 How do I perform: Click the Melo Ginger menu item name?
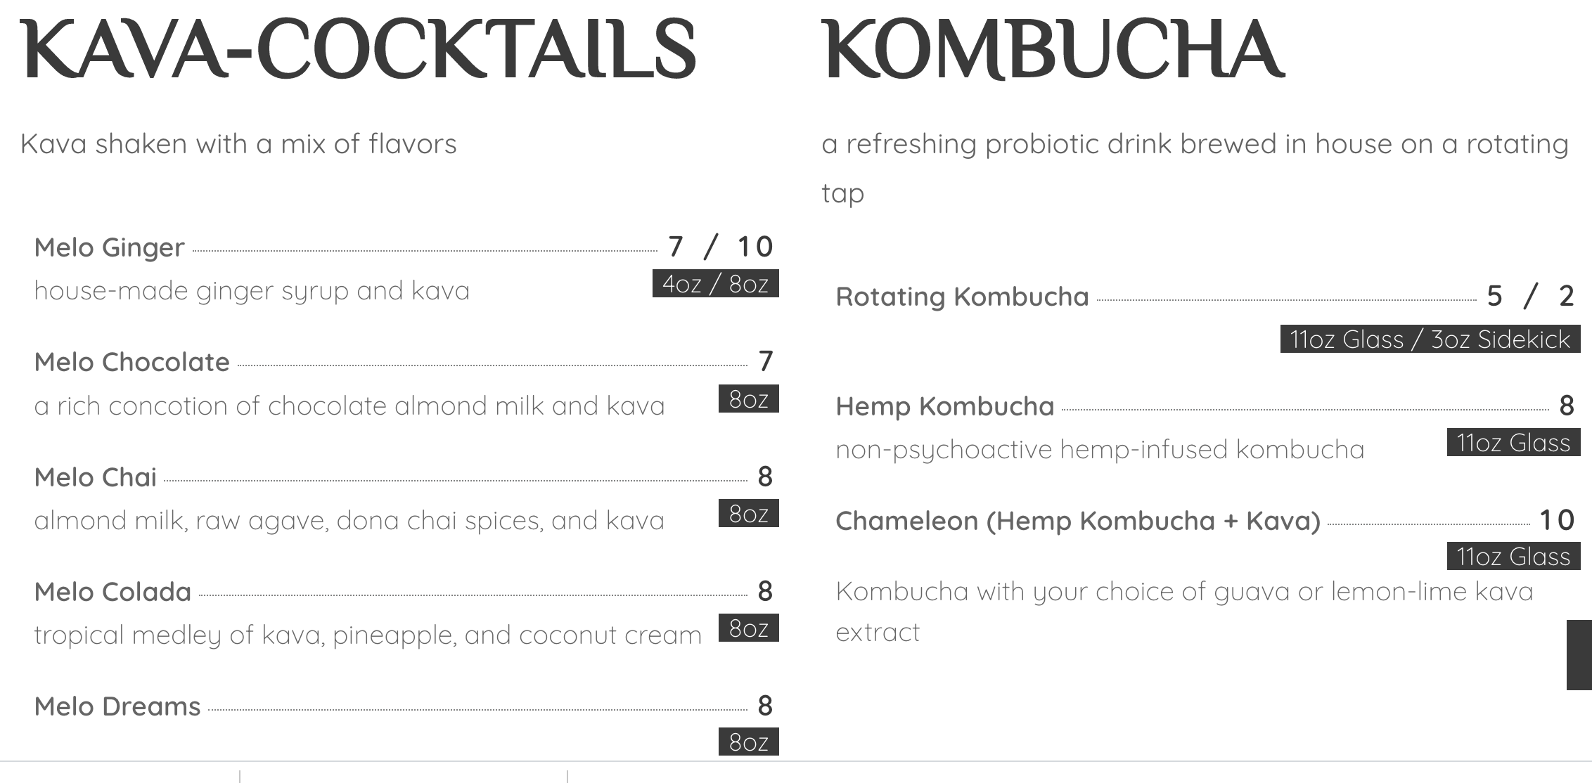(x=109, y=248)
